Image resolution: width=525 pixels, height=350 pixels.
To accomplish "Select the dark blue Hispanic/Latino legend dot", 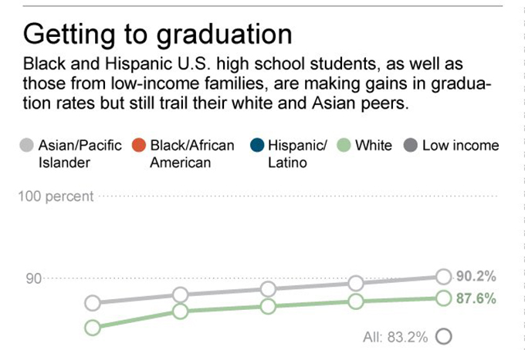I will pyautogui.click(x=258, y=145).
